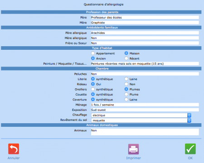Click the Père allergique field
This screenshot has height=163, width=204.
[x=145, y=33]
